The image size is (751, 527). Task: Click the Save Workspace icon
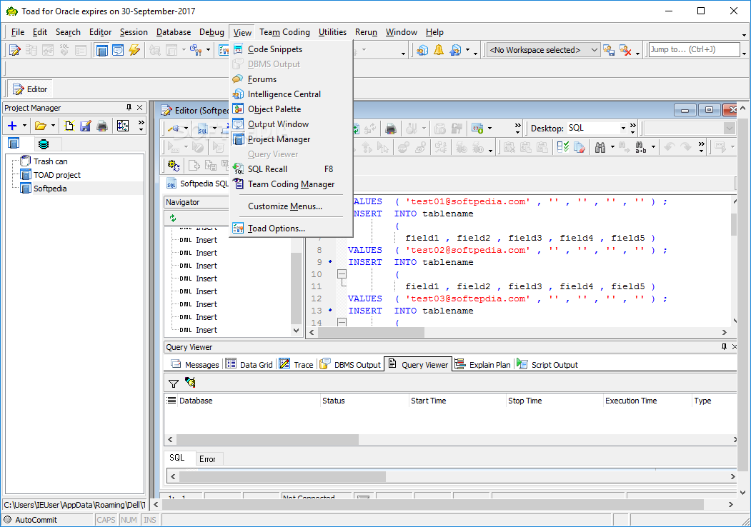coord(609,50)
